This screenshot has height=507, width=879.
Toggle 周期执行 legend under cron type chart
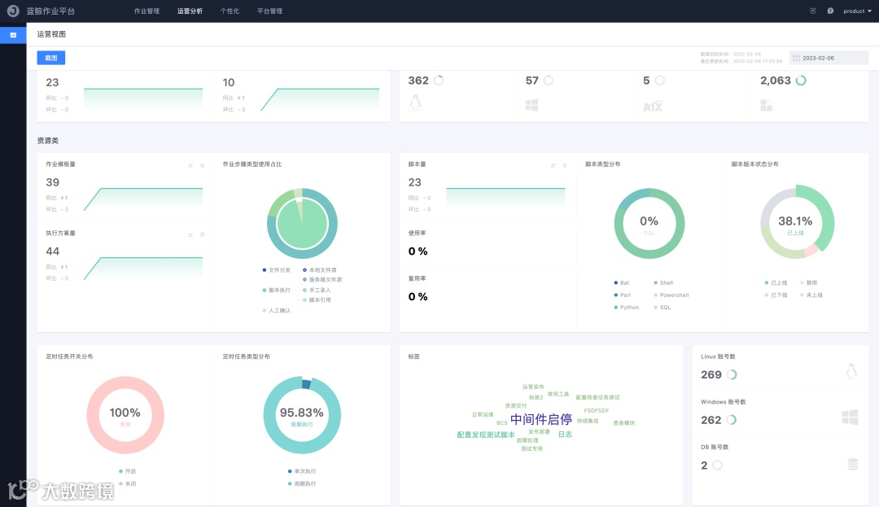[302, 483]
